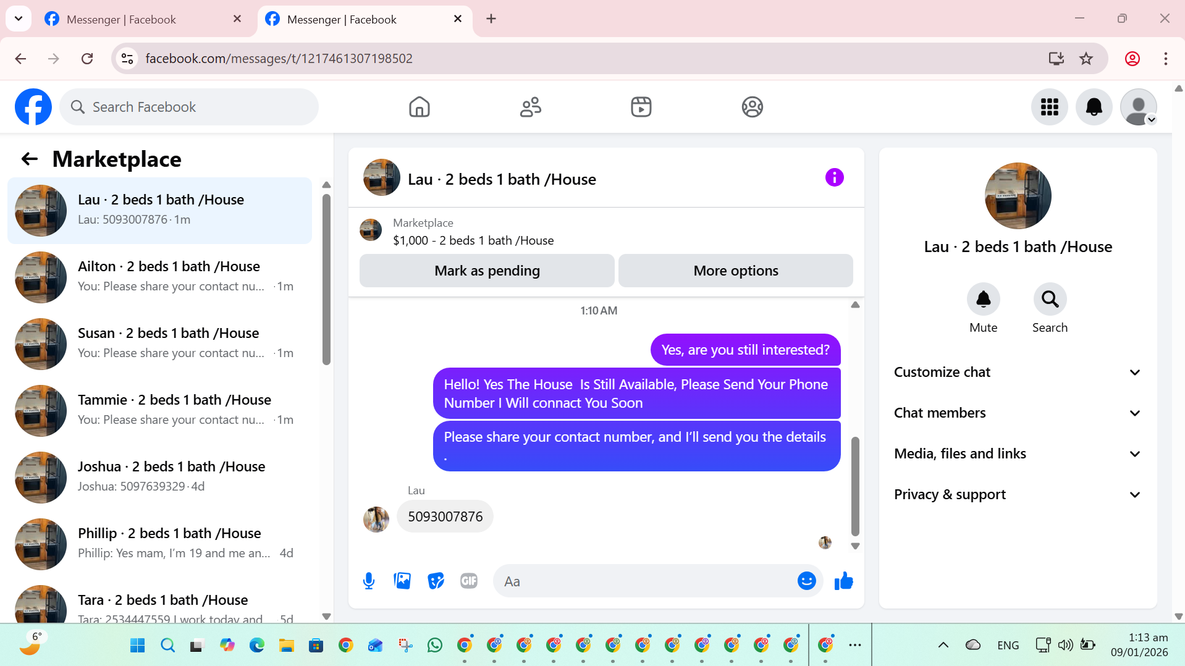Open the Chrome three-dot menu

(x=1166, y=59)
